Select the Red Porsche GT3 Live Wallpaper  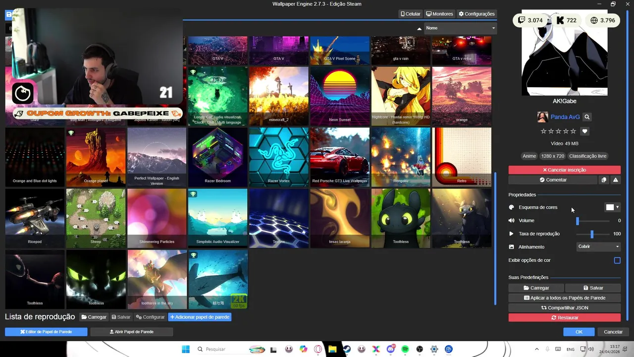click(x=340, y=157)
